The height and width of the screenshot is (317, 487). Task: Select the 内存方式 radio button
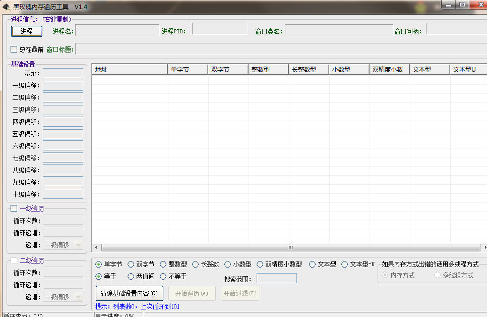pyautogui.click(x=385, y=275)
